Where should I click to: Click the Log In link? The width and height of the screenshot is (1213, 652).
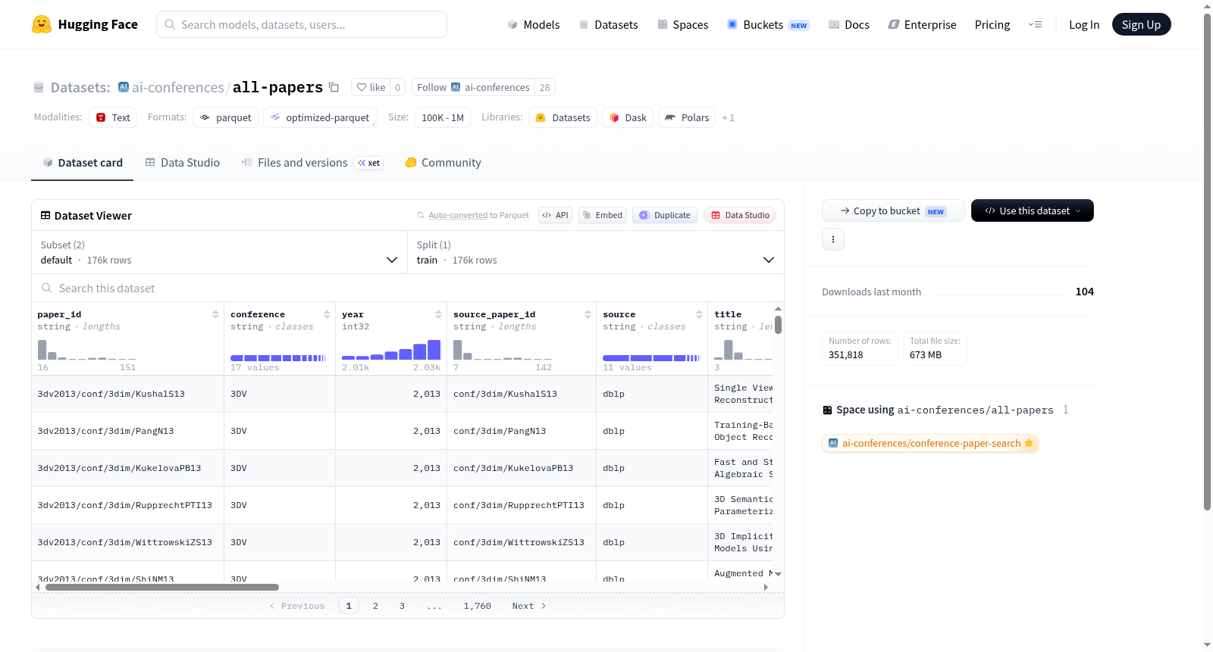1084,24
